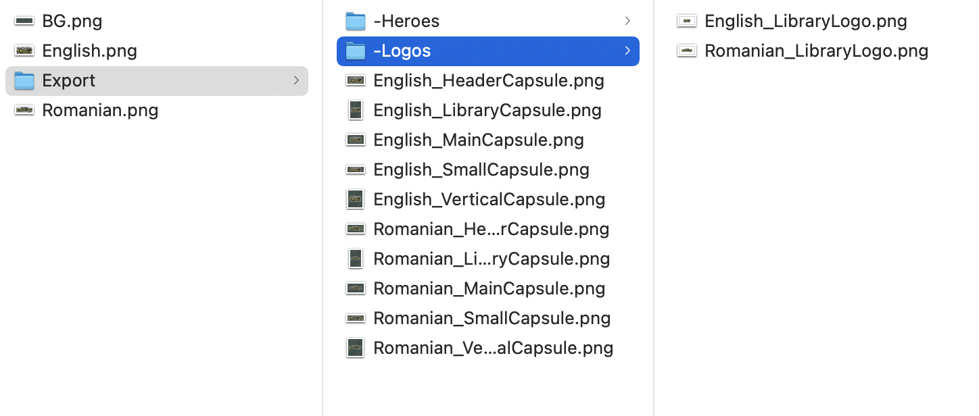Click the BG.png file thumbnail icon
This screenshot has height=416, width=979.
(x=24, y=21)
